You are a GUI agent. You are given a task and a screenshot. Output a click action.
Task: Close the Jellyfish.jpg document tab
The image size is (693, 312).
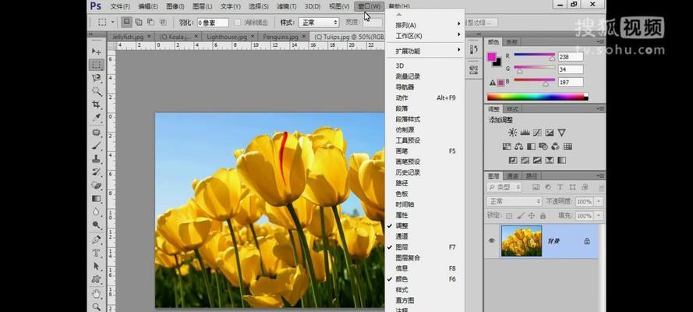coord(149,36)
